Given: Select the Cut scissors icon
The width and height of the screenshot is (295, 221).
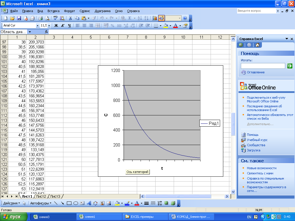Looking at the screenshot, I should [70, 18].
